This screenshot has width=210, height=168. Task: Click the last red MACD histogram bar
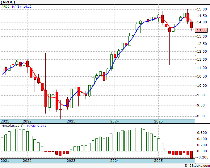(191, 155)
